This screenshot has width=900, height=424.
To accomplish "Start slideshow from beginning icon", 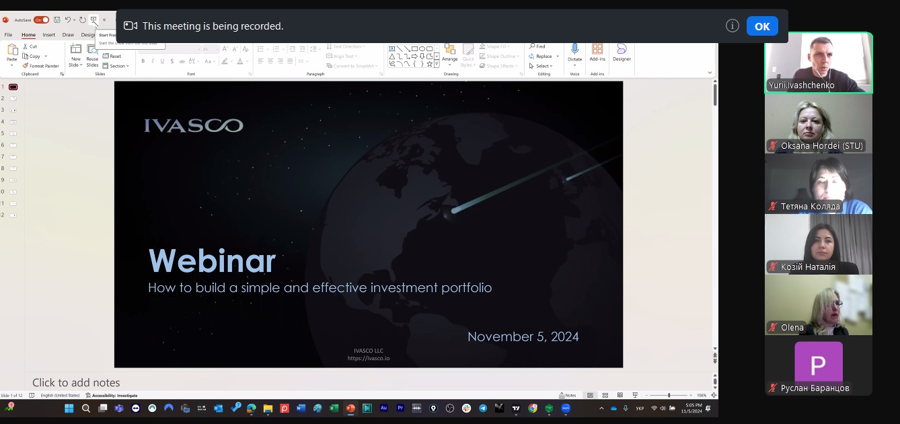I will (93, 20).
